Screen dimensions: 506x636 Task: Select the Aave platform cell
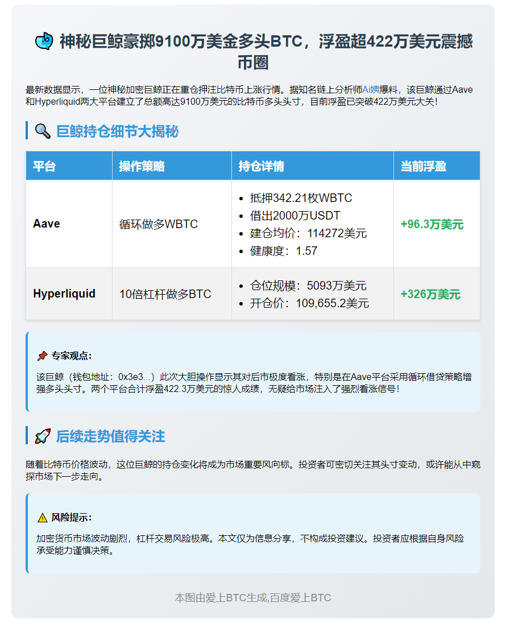69,224
